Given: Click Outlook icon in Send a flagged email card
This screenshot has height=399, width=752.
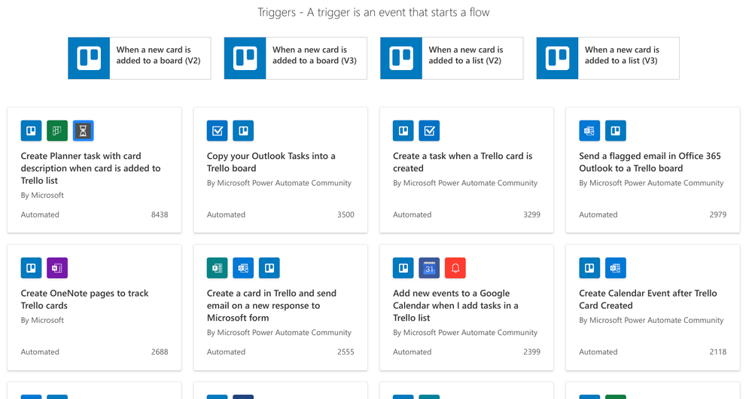Looking at the screenshot, I should pos(589,130).
